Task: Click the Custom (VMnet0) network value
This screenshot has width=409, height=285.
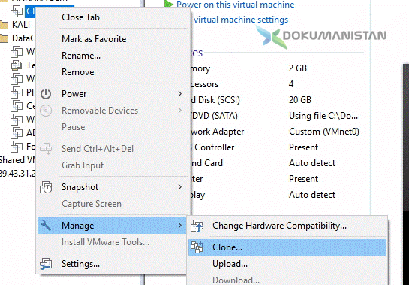Action: tap(324, 132)
